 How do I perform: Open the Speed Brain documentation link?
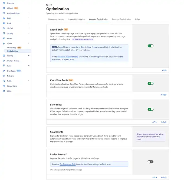[84, 39]
